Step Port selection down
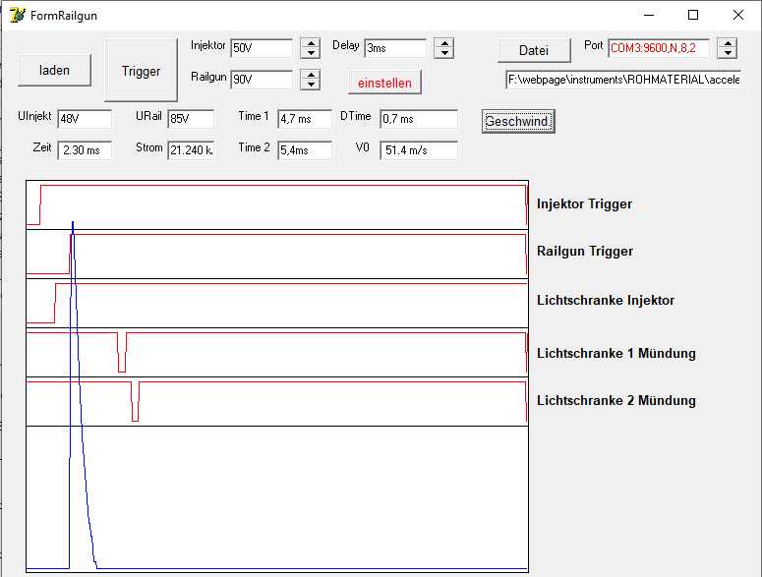The width and height of the screenshot is (762, 577). (727, 53)
